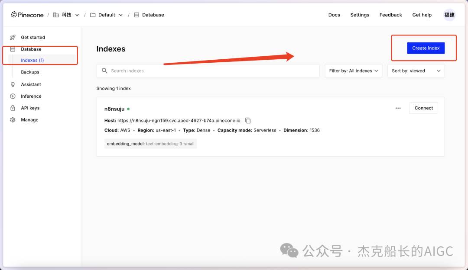Select Indexes (1) in sidebar

point(32,60)
